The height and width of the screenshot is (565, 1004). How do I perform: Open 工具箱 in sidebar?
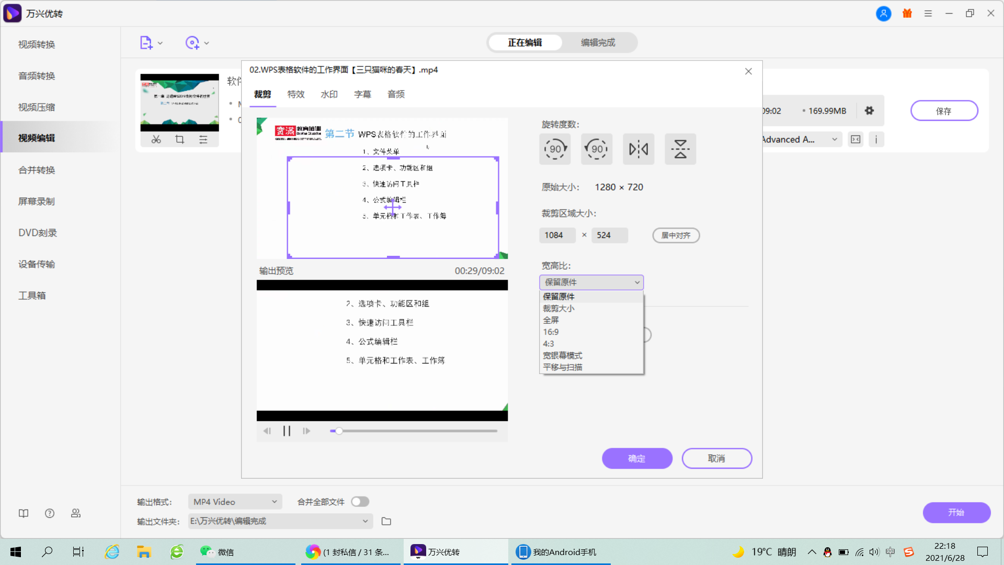coord(32,296)
